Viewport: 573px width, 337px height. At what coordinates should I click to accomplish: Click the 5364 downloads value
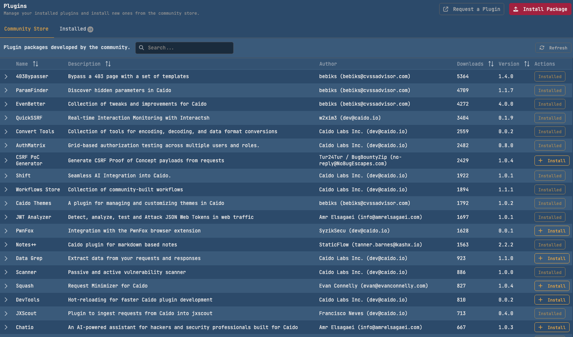[x=463, y=76]
